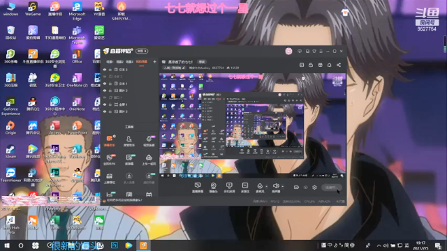Open the user avatar in the title bar
Screen dimensions: 447x251
[x=288, y=51]
